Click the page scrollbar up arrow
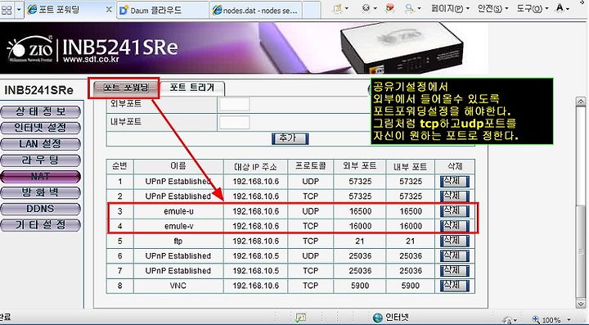Screen dimensions: 589x325 tap(580, 102)
